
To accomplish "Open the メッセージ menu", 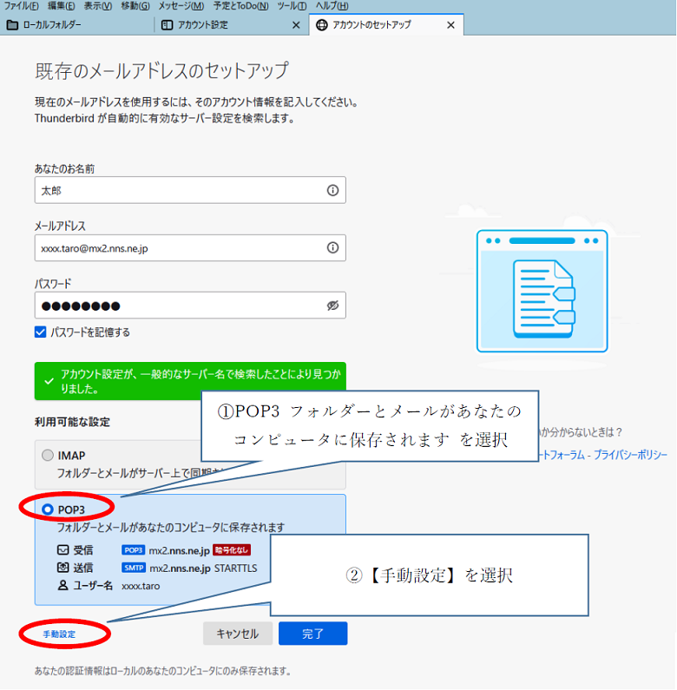I will (x=181, y=6).
